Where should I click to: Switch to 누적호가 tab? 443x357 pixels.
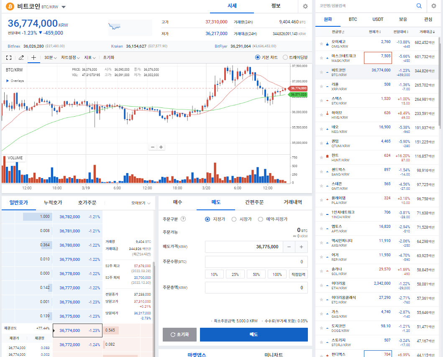click(x=53, y=202)
